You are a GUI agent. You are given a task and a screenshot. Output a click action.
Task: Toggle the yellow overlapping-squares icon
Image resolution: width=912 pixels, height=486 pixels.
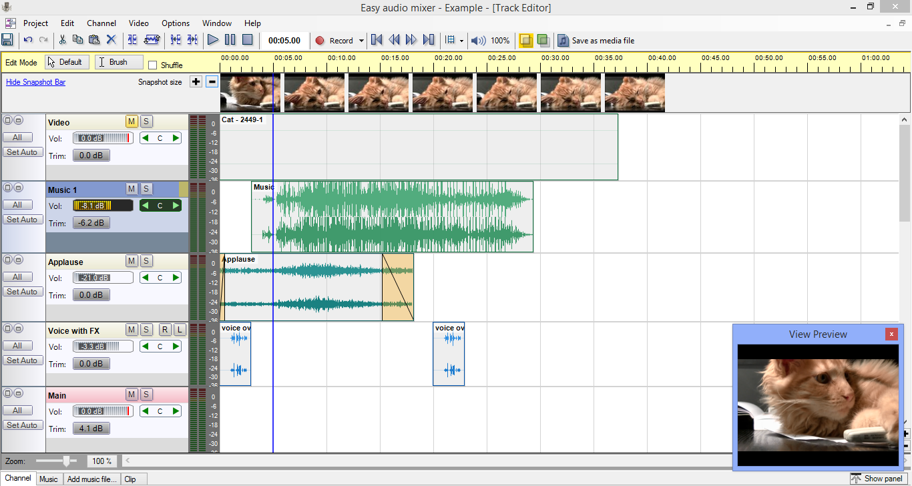click(526, 40)
